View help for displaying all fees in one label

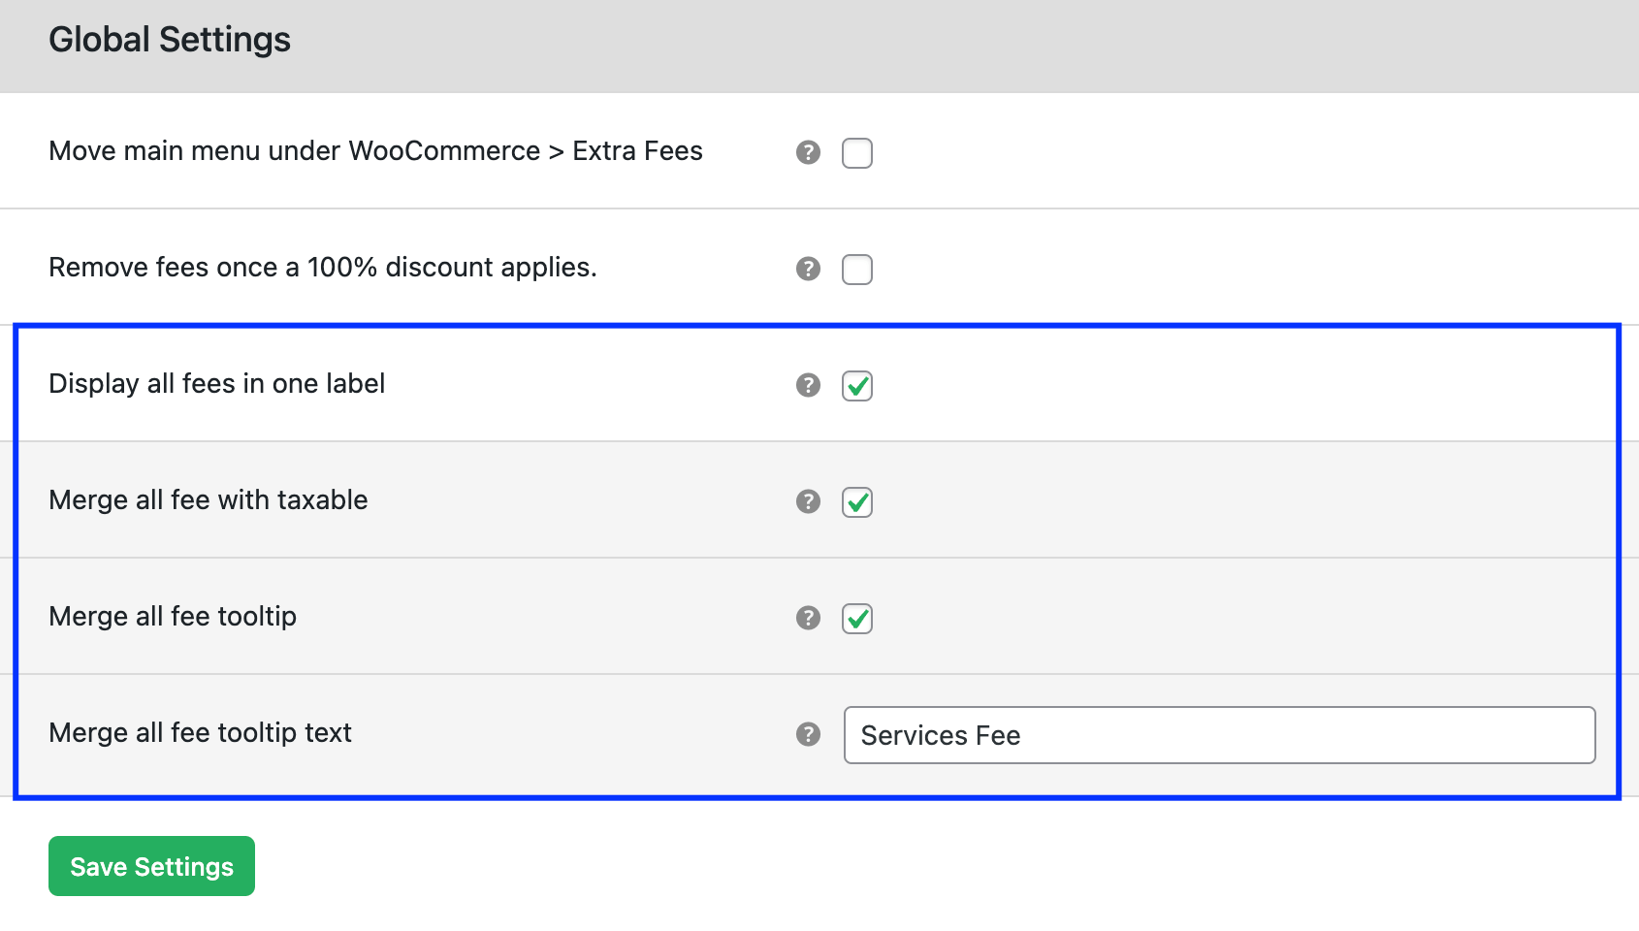pyautogui.click(x=808, y=385)
